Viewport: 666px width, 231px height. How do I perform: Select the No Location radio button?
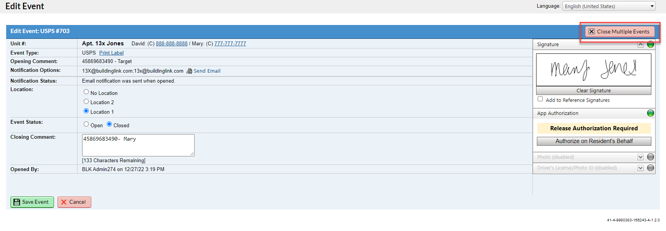tap(86, 91)
